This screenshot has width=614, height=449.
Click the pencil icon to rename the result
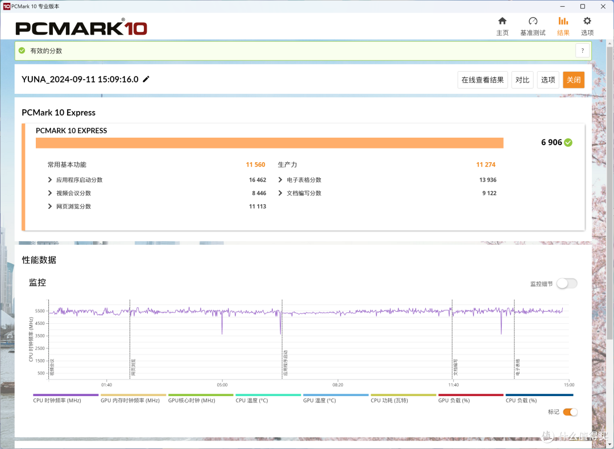[x=146, y=79]
